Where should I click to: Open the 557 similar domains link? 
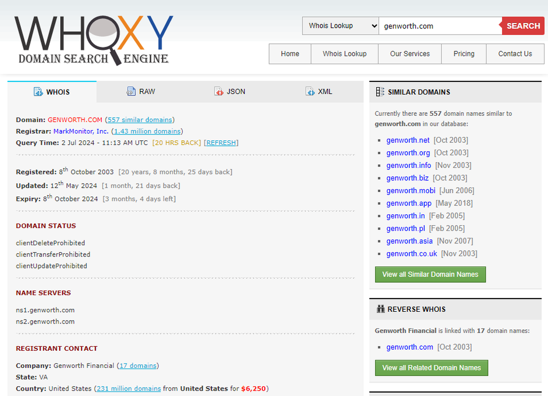click(140, 120)
